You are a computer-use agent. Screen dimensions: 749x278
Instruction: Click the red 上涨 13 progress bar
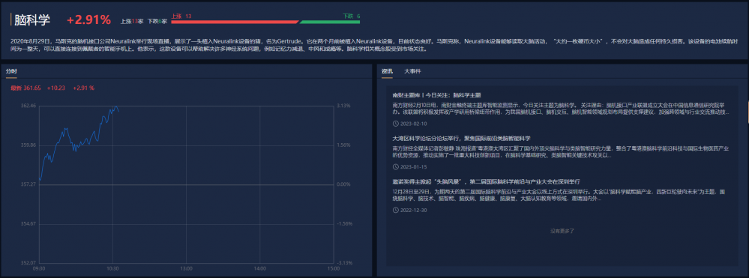point(235,22)
